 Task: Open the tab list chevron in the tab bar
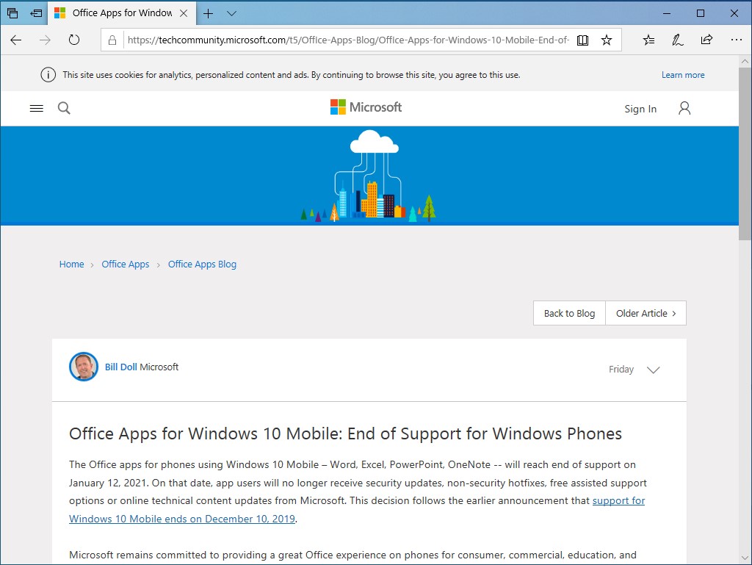point(231,12)
